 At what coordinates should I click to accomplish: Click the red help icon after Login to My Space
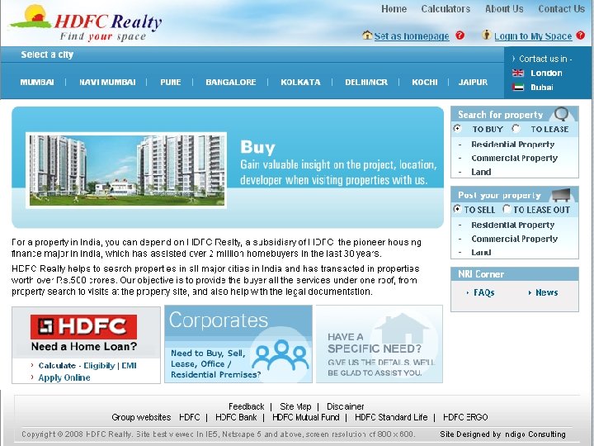[580, 36]
